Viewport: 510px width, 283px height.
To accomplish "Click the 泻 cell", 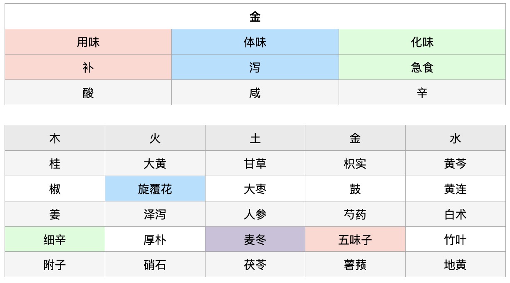I will pos(255,67).
